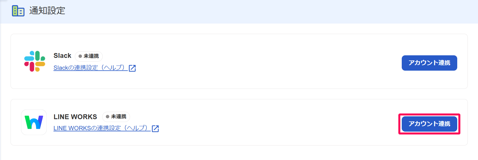Click the Slack 未連携 status badge
The width and height of the screenshot is (478, 160).
pyautogui.click(x=89, y=56)
